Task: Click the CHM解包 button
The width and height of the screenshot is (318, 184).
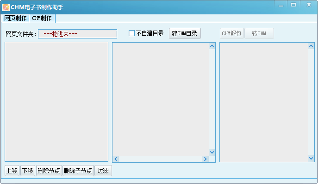Action: [231, 33]
